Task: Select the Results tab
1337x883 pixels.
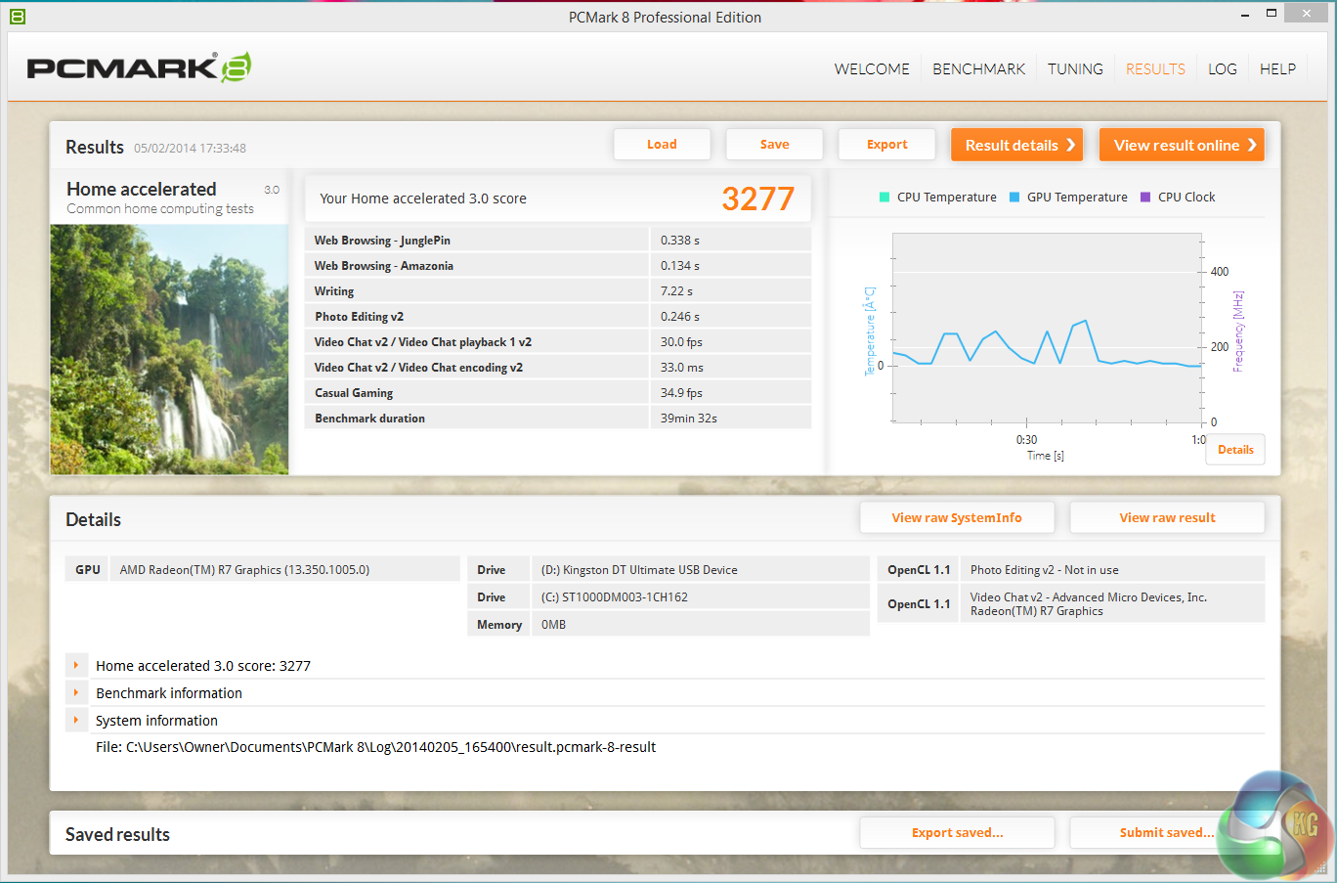Action: click(x=1155, y=69)
